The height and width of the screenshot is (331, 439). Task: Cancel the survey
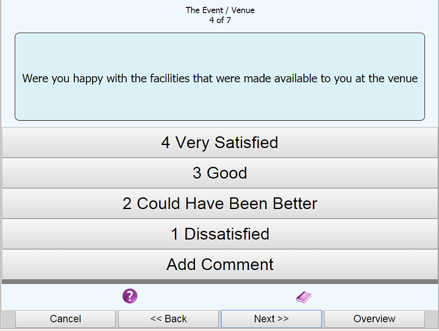click(x=65, y=319)
